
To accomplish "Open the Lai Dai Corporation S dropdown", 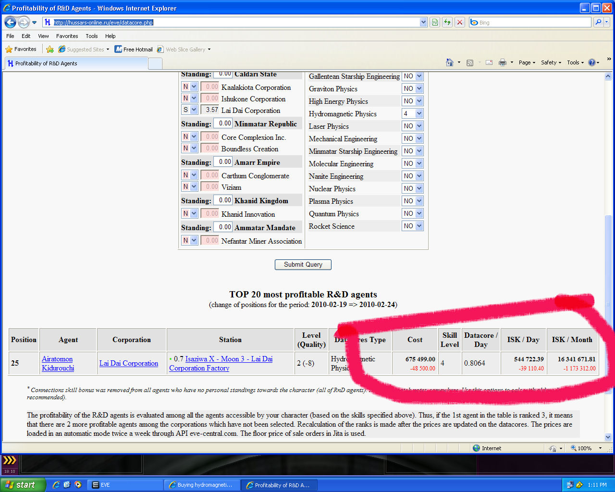I will (190, 110).
